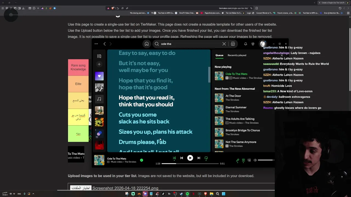Click The Strokes artist link in player bar
The image size is (351, 197).
[x=130, y=162]
